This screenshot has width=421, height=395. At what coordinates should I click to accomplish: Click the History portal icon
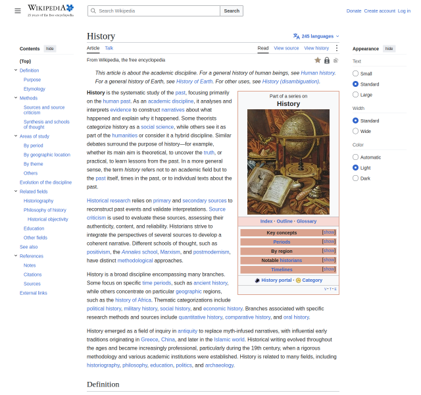pyautogui.click(x=257, y=280)
